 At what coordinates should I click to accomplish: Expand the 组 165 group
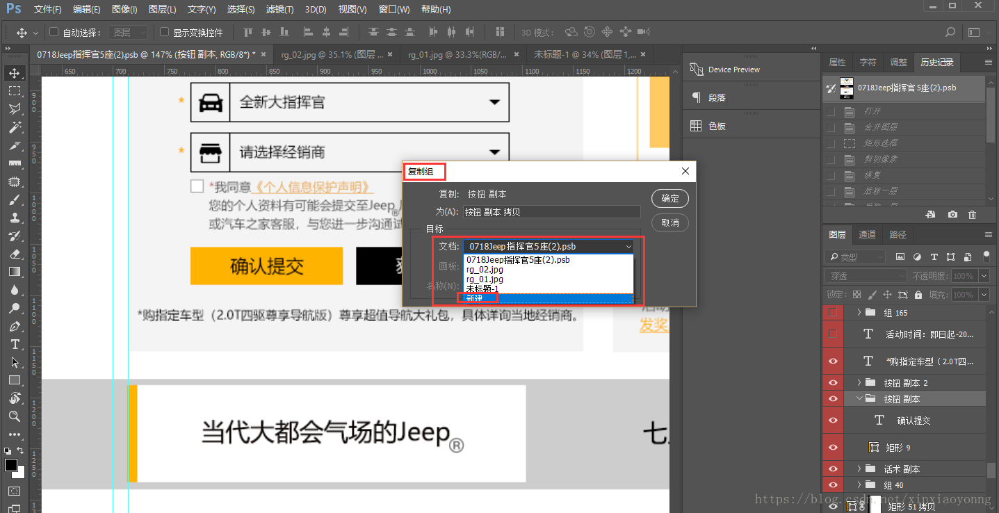pos(859,313)
